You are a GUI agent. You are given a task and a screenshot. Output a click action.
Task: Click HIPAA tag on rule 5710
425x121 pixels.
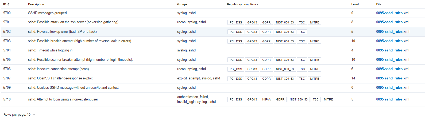point(266,99)
